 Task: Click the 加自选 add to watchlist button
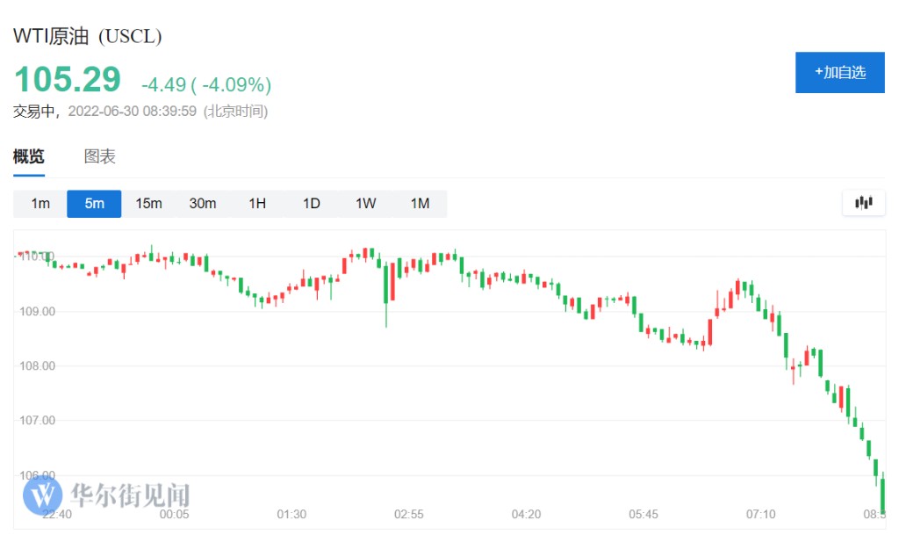(x=839, y=72)
